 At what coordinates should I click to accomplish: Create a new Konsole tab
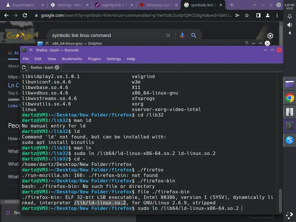point(24,68)
